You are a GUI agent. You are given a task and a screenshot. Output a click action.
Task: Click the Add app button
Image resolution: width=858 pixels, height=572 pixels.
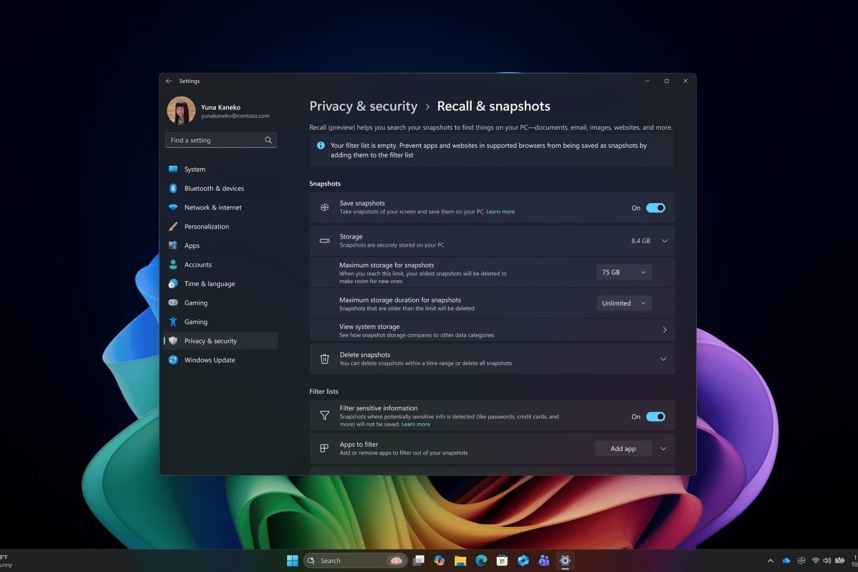click(623, 449)
